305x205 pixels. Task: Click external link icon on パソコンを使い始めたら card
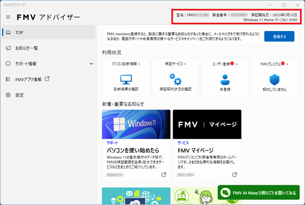(x=164, y=175)
